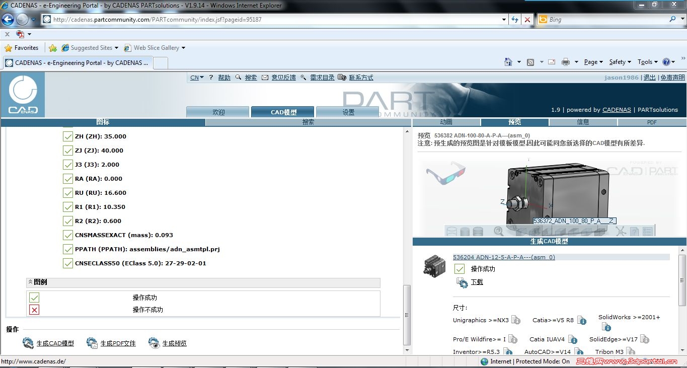Click the help document icon in preview toolbar

(635, 231)
